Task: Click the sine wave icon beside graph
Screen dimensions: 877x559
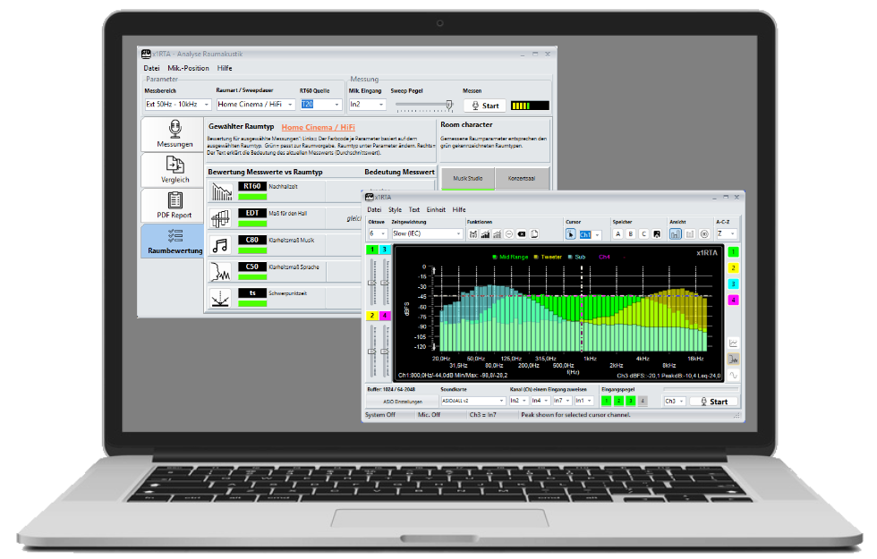Action: click(x=733, y=375)
